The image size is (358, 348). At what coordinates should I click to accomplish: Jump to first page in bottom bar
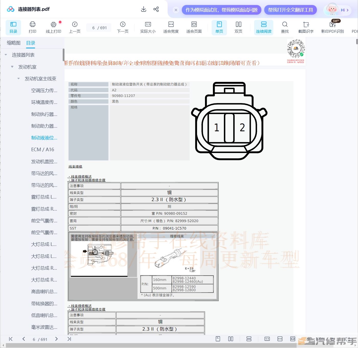11,339
